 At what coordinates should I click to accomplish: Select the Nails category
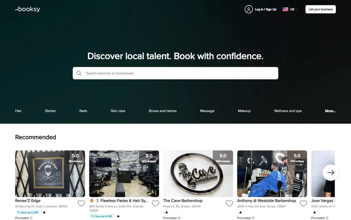coord(83,111)
